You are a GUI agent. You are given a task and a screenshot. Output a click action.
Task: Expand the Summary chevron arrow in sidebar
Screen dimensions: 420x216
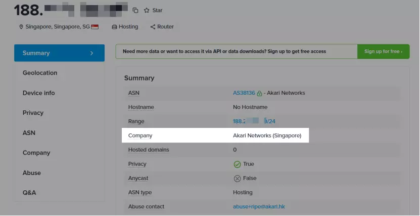91,53
